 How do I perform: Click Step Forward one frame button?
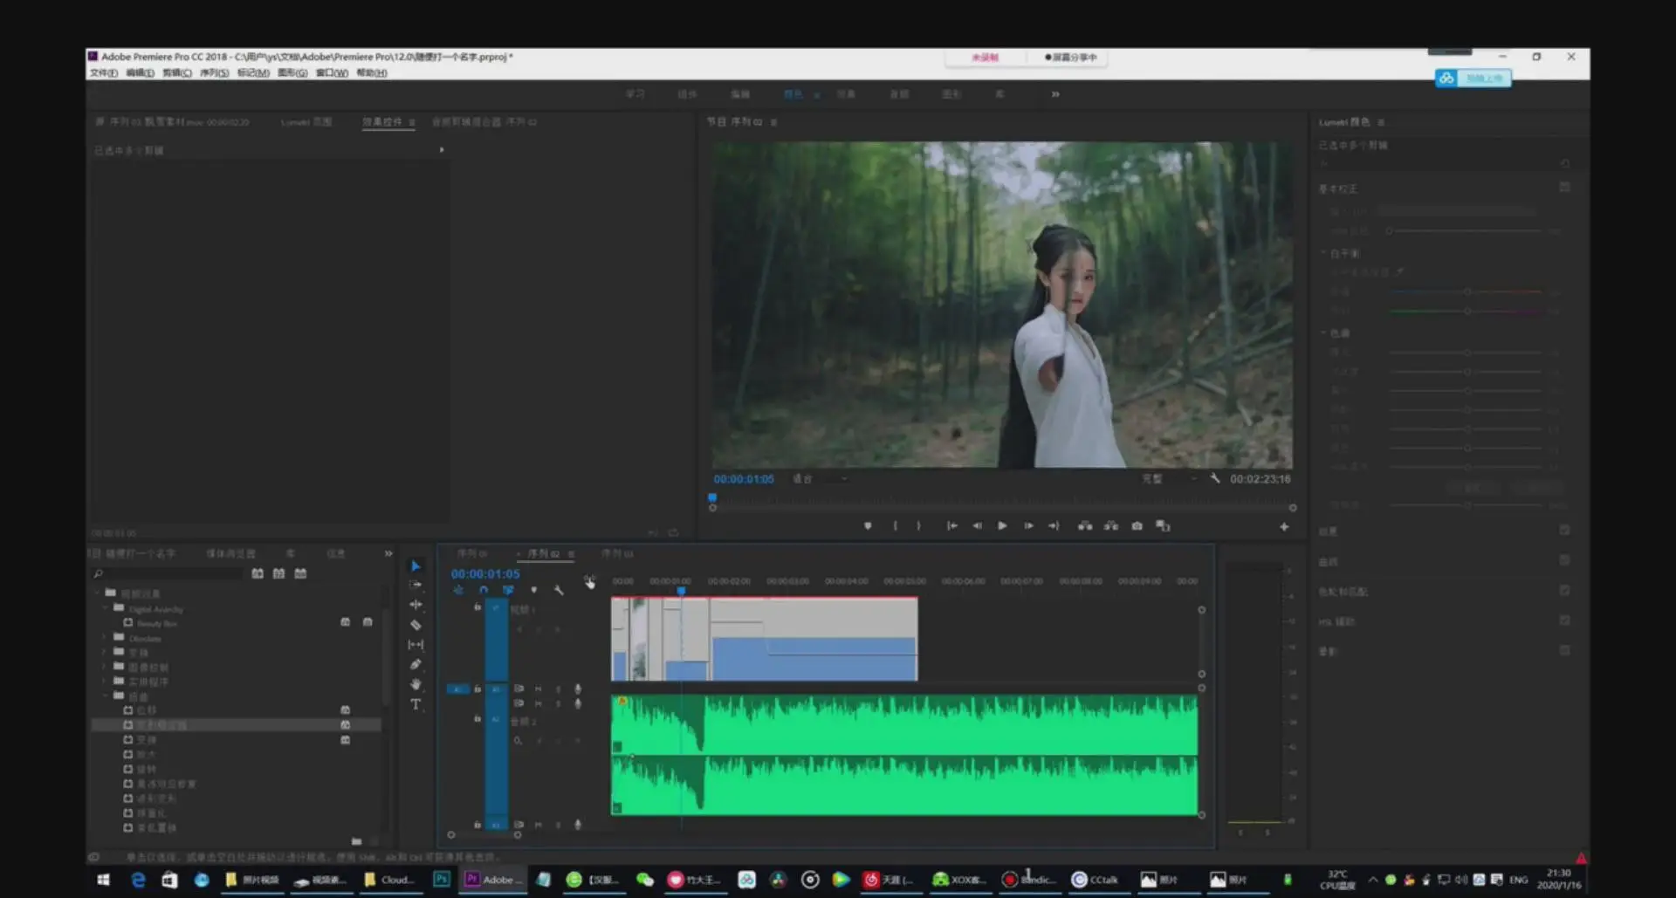(x=1028, y=526)
